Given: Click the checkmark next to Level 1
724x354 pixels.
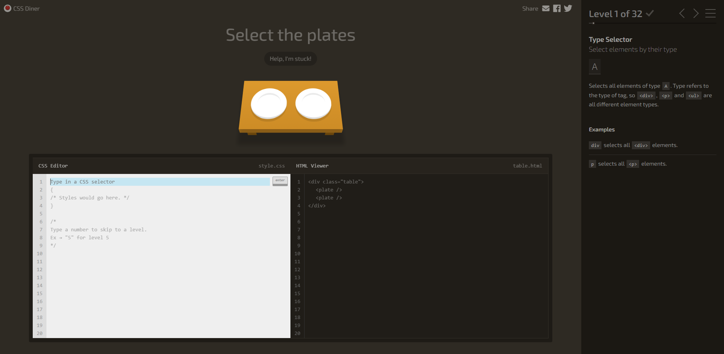Looking at the screenshot, I should click(x=650, y=13).
